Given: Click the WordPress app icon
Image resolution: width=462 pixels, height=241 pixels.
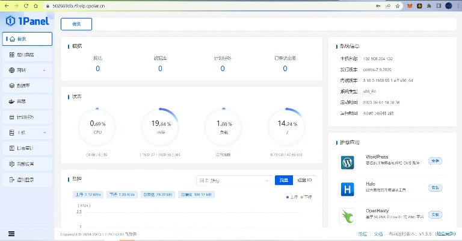Looking at the screenshot, I should [x=348, y=163].
